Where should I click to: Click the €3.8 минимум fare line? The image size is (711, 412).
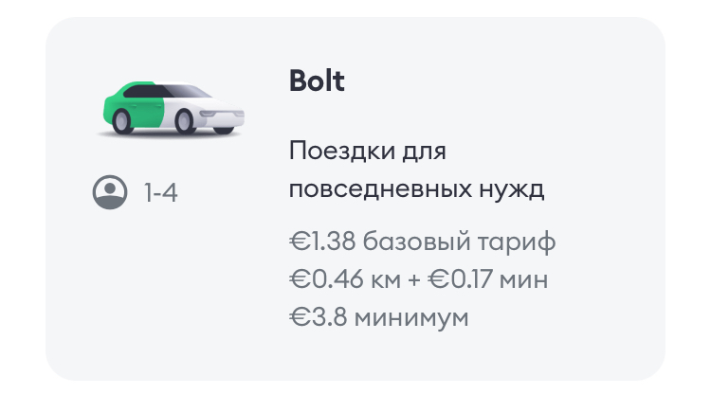379,317
